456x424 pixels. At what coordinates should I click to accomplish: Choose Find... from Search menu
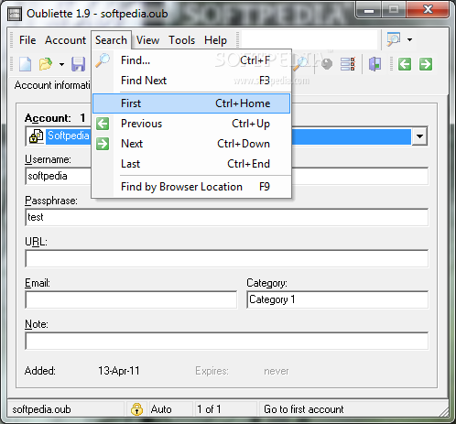pyautogui.click(x=191, y=60)
